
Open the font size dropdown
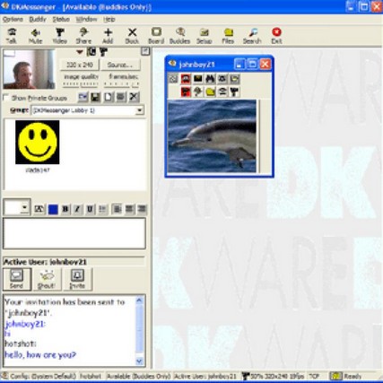25,207
